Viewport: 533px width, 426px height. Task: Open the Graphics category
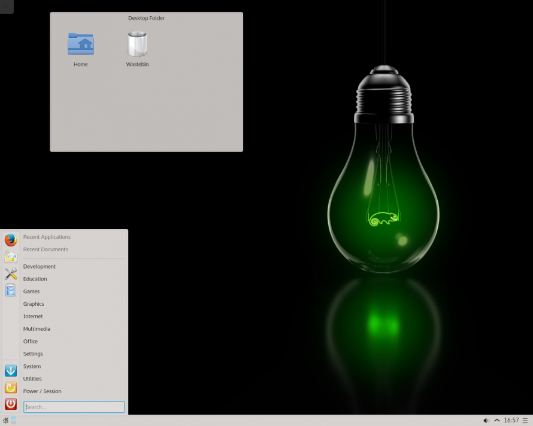pyautogui.click(x=34, y=304)
